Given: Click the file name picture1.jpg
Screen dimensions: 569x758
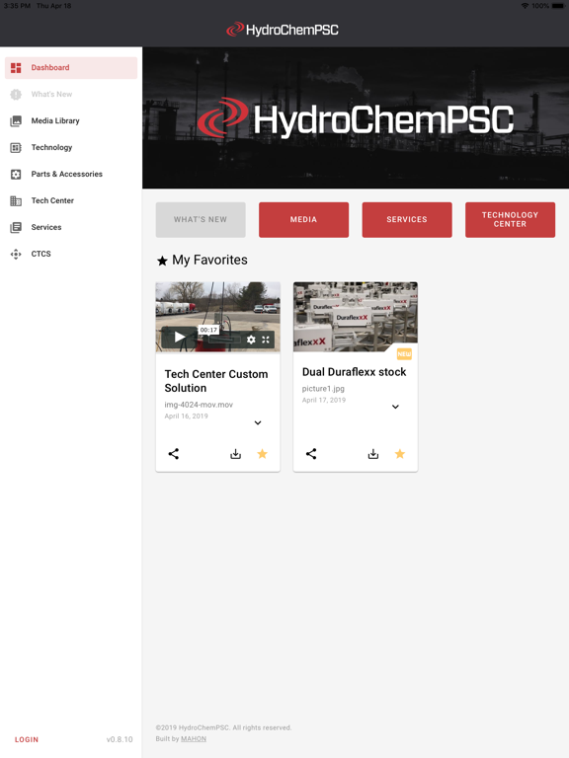Looking at the screenshot, I should 323,389.
